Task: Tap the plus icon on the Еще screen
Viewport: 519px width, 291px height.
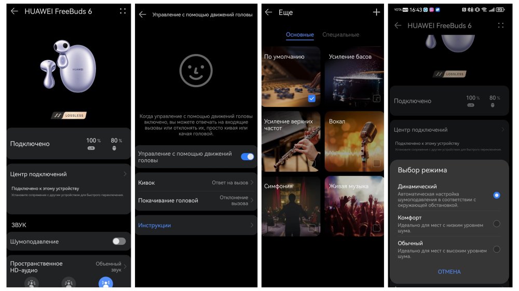Action: tap(376, 12)
